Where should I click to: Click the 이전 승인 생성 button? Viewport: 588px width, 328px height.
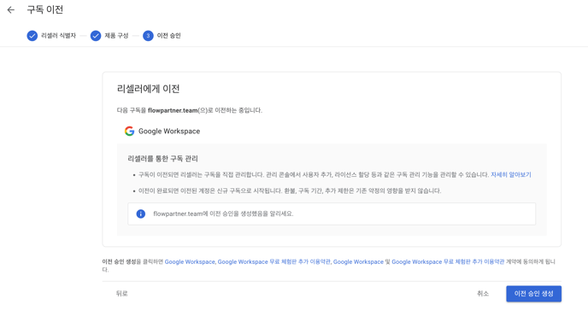click(533, 294)
